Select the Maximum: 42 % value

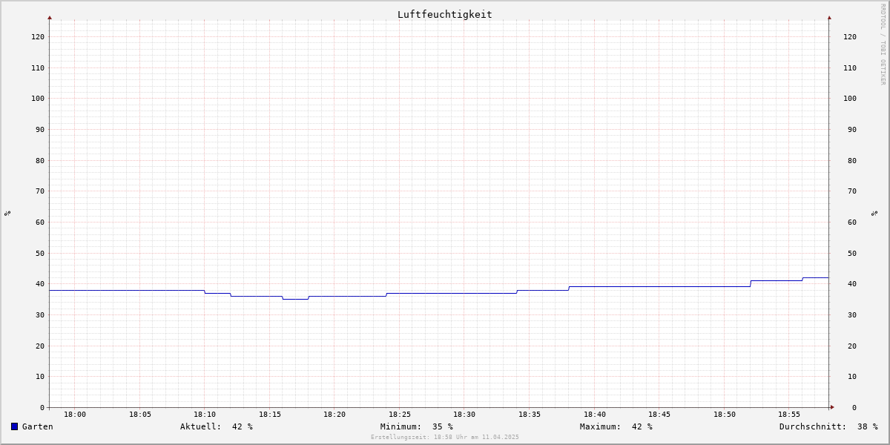[x=616, y=426]
